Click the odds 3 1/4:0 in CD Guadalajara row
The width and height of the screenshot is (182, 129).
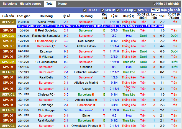[x=114, y=62]
